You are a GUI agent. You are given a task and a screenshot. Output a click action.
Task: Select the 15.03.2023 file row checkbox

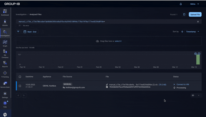click(x=20, y=86)
